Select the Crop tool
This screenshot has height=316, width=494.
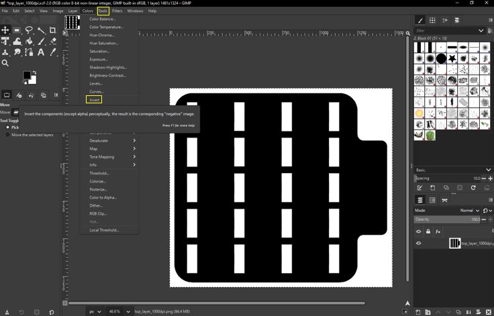[x=53, y=30]
